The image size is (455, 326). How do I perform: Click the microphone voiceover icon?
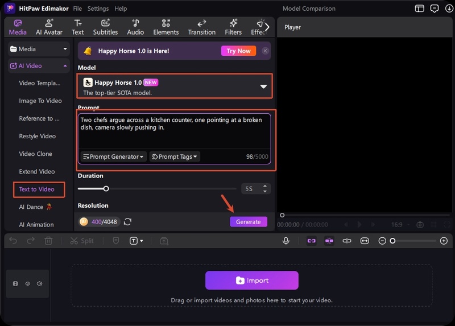click(286, 241)
